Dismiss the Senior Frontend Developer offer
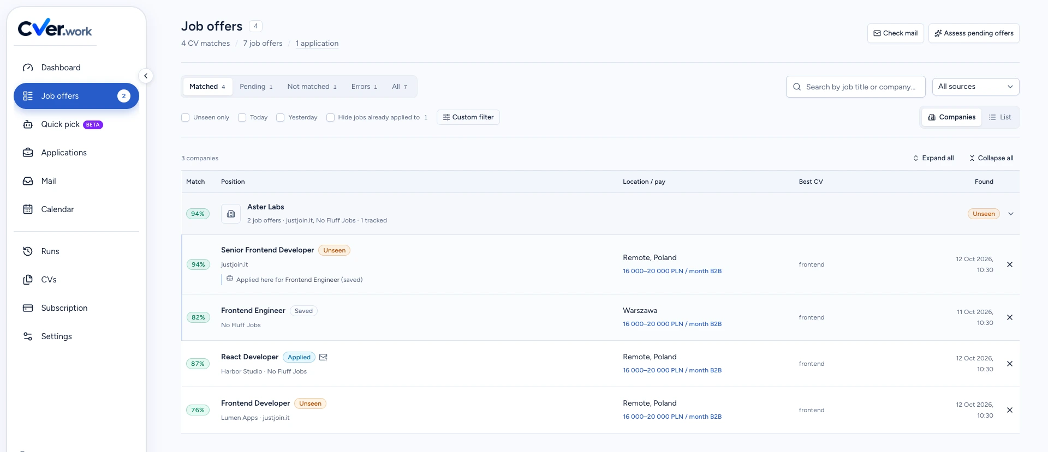The height and width of the screenshot is (452, 1048). (1010, 264)
